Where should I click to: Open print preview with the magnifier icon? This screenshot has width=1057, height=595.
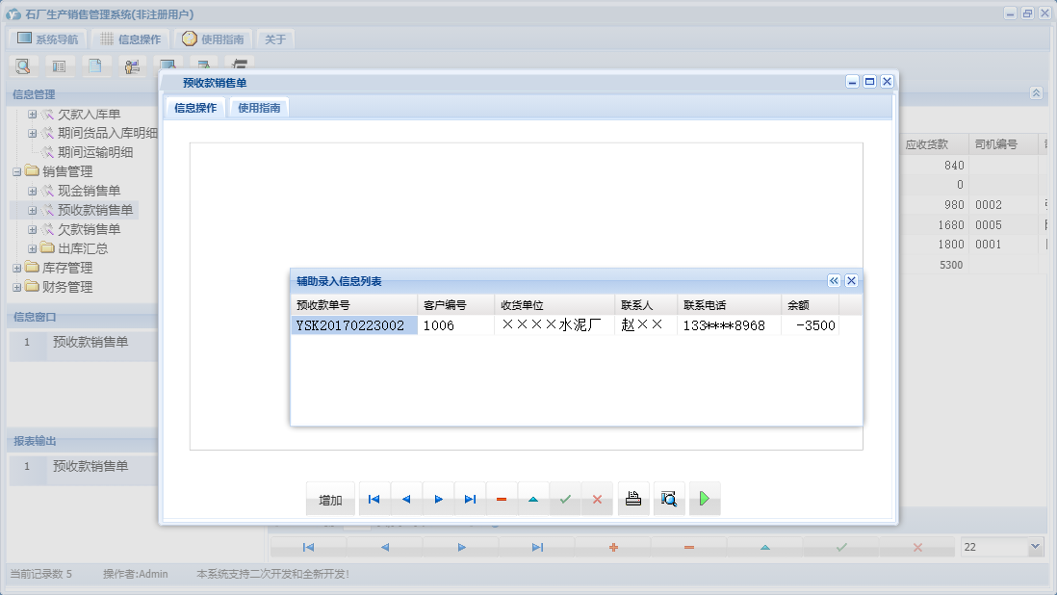668,499
